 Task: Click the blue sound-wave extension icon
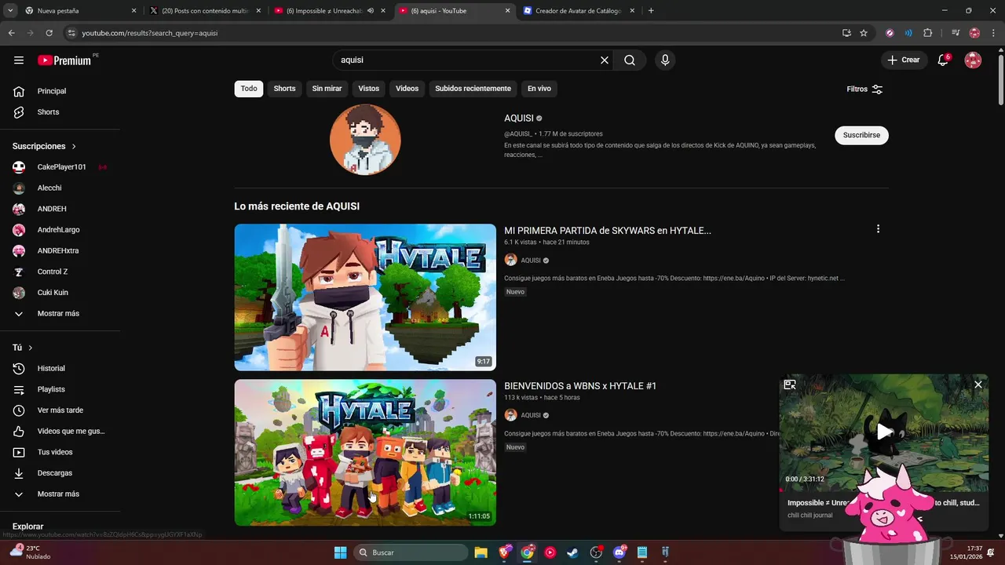pyautogui.click(x=908, y=33)
